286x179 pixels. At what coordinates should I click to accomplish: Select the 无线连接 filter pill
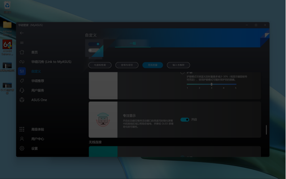[x=153, y=65]
